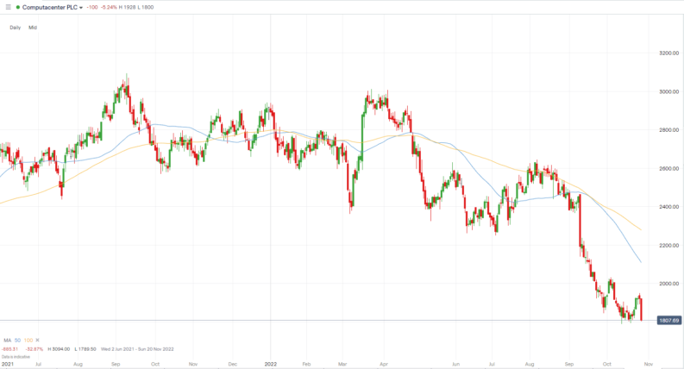
Task: Click the 2000.00 price axis label
Action: point(669,284)
